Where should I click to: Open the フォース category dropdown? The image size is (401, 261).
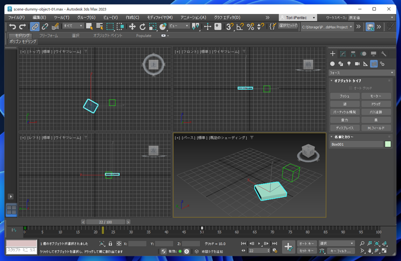[361, 73]
